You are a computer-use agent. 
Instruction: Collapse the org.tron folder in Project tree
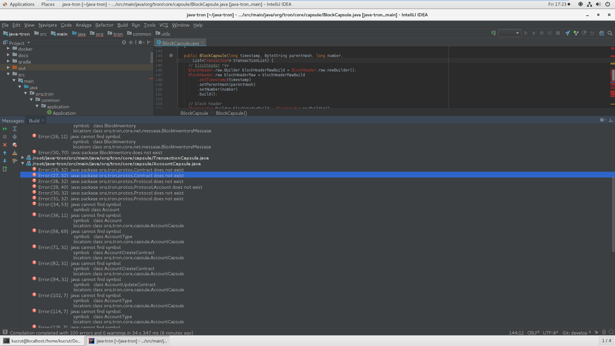pyautogui.click(x=26, y=94)
